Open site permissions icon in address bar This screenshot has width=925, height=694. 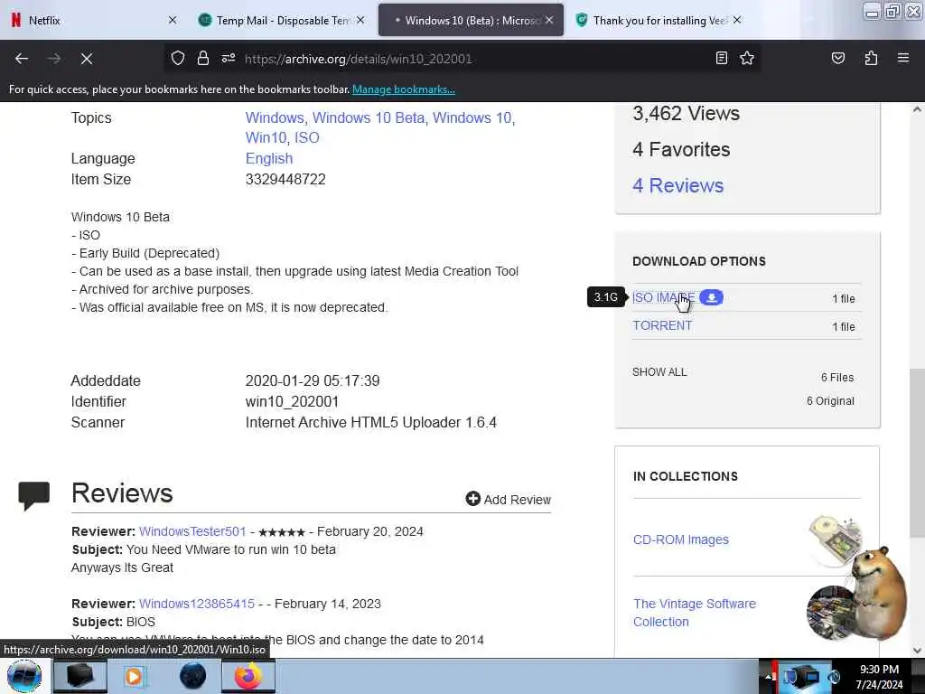229,58
